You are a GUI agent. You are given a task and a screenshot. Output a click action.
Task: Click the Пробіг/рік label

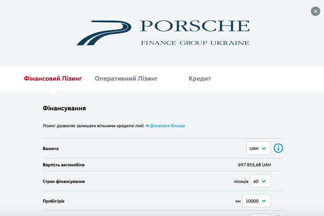[54, 201]
